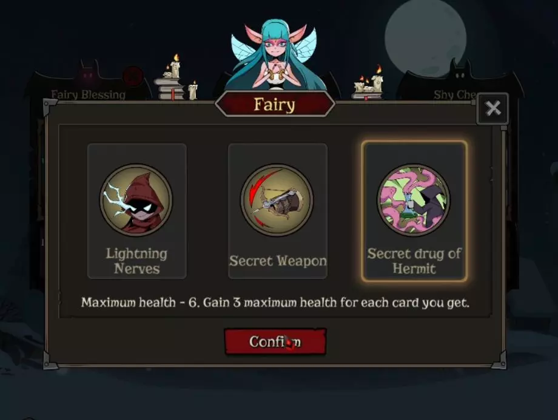Click the 'Secret Weapon' card label
This screenshot has width=558, height=420.
point(278,261)
